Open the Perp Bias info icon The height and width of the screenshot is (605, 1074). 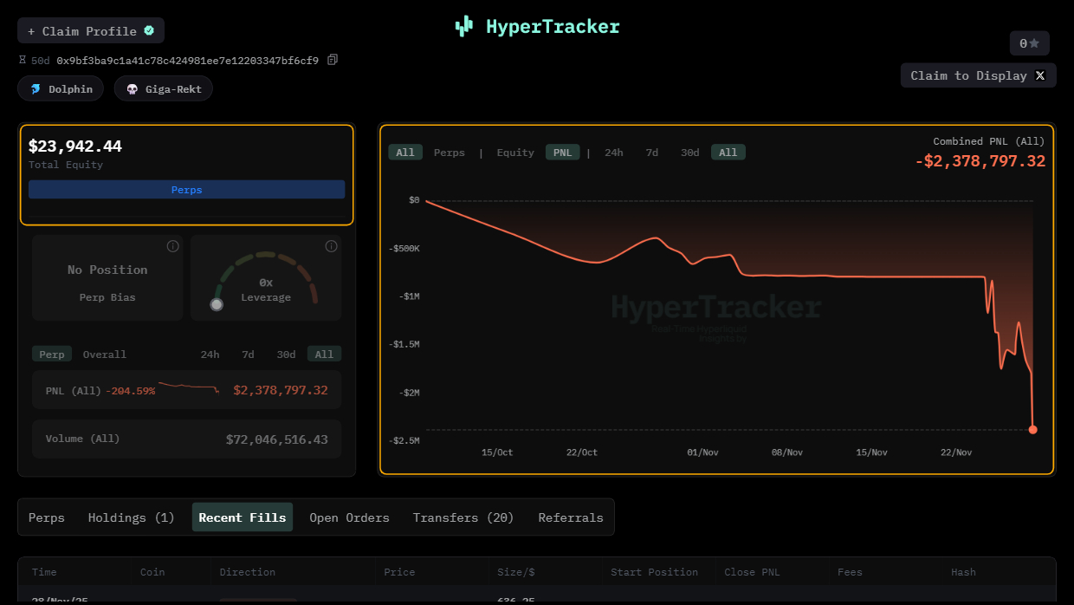172,246
